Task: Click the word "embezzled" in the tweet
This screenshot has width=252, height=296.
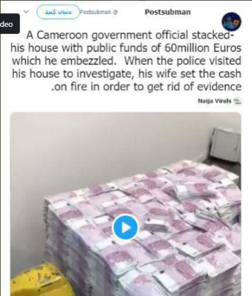Action: (x=88, y=61)
